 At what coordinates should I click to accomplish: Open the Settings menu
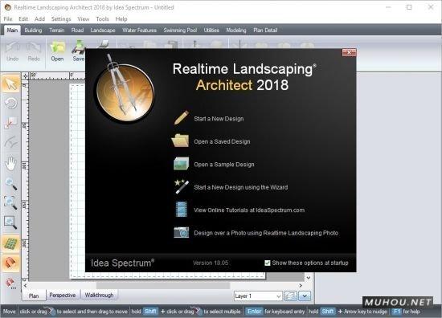(61, 19)
